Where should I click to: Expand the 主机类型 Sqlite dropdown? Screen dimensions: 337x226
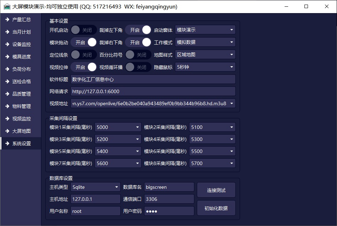pos(96,187)
